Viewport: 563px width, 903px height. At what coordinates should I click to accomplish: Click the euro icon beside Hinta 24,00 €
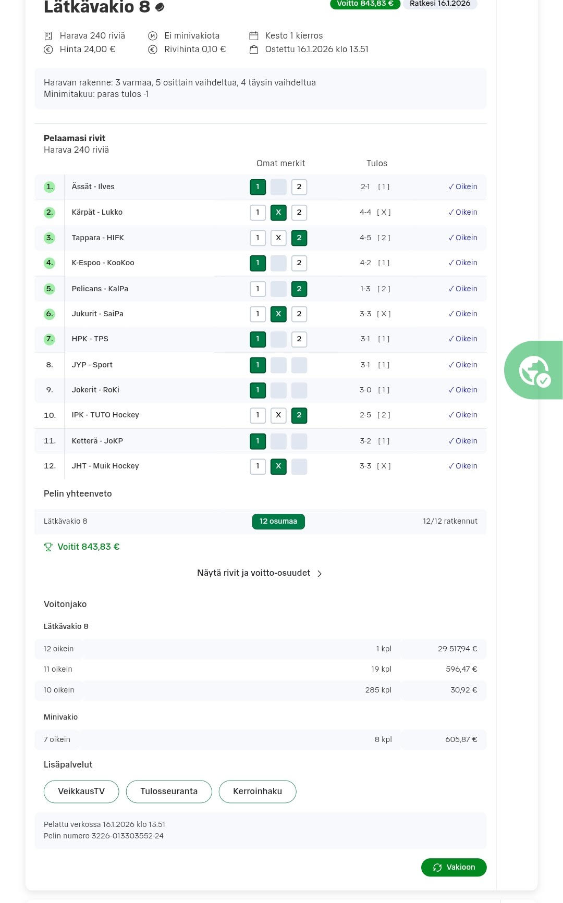point(48,50)
